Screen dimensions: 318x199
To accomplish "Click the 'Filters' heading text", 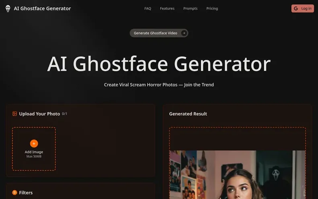I will [26, 193].
